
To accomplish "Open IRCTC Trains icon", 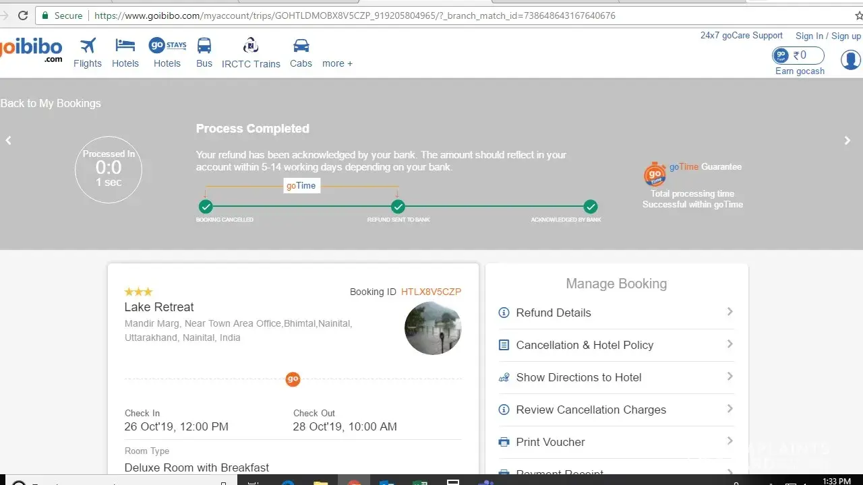I will (251, 46).
